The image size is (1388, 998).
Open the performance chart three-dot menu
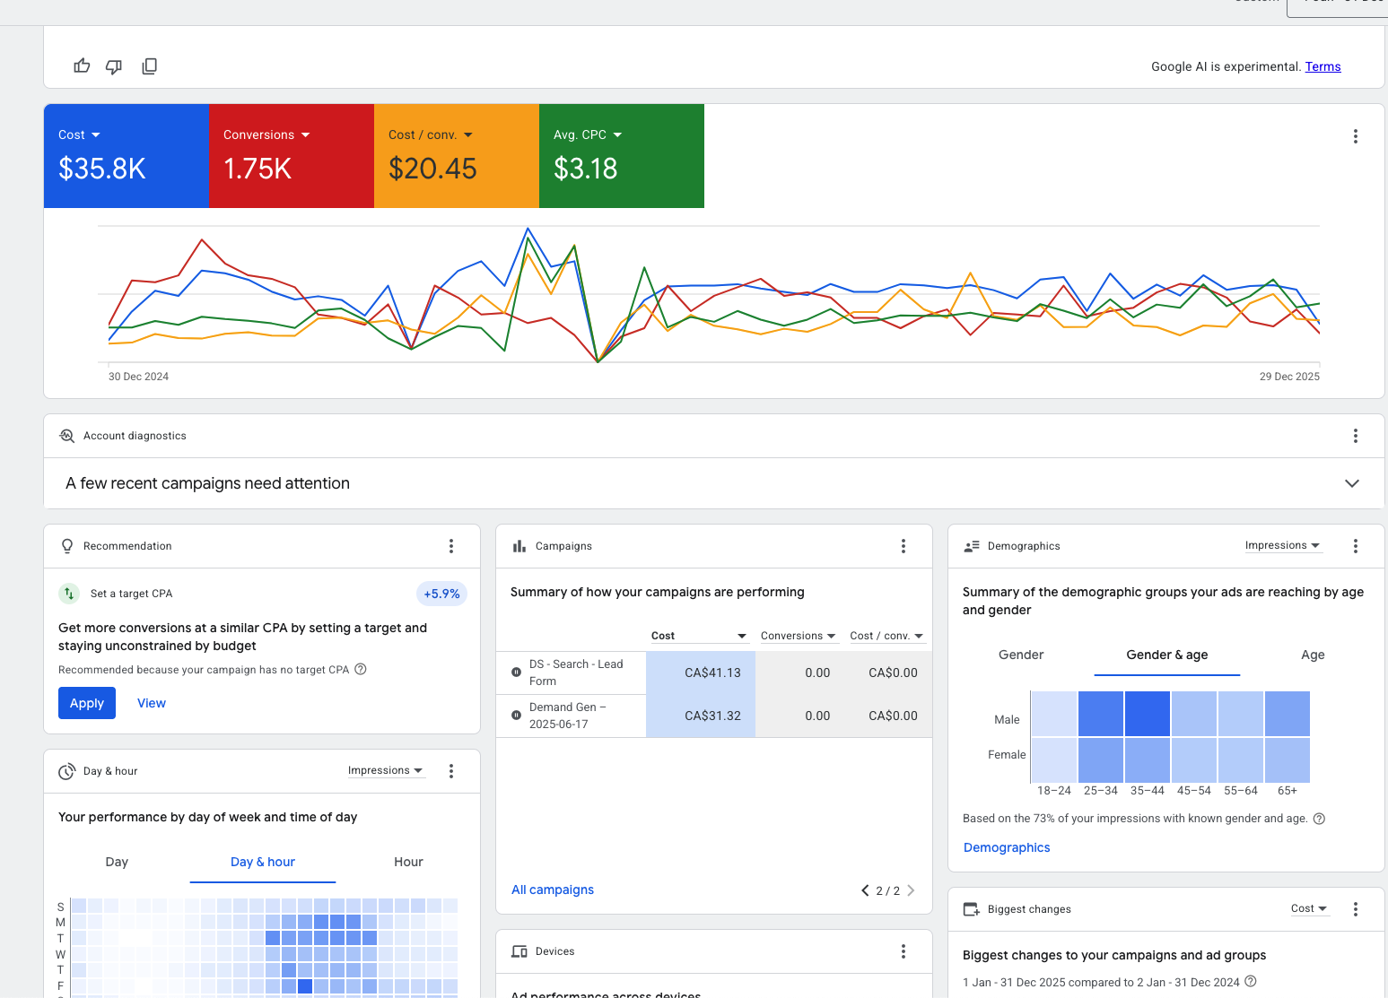click(x=1355, y=136)
